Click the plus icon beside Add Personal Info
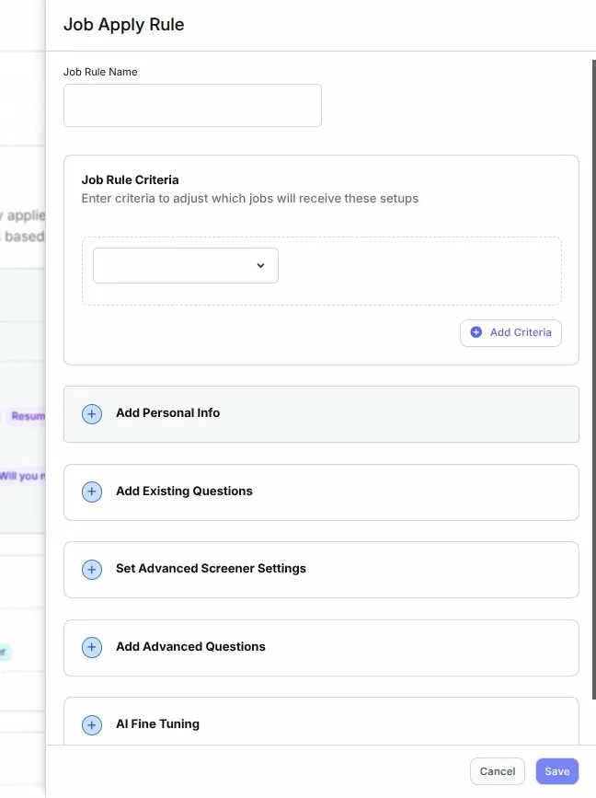 click(x=92, y=414)
